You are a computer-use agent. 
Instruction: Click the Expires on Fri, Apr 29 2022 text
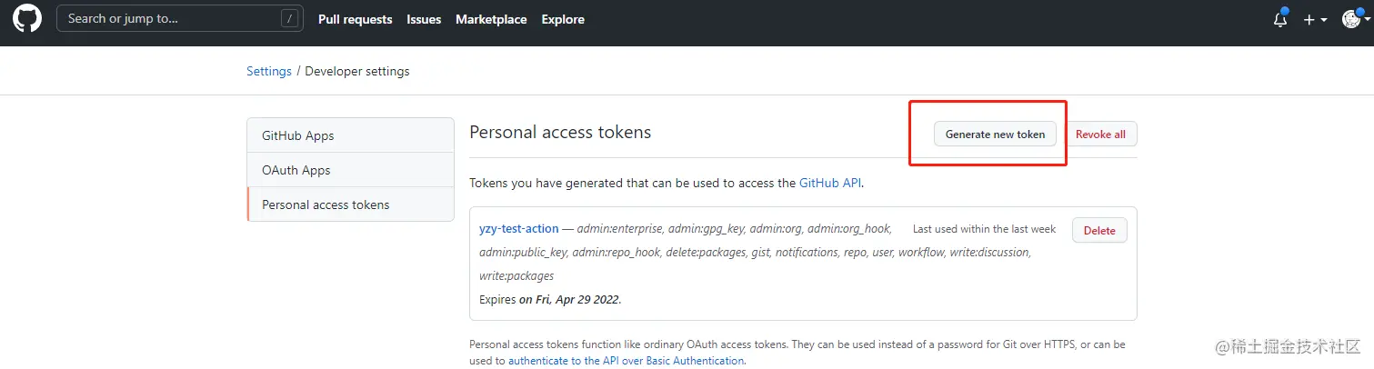[550, 299]
